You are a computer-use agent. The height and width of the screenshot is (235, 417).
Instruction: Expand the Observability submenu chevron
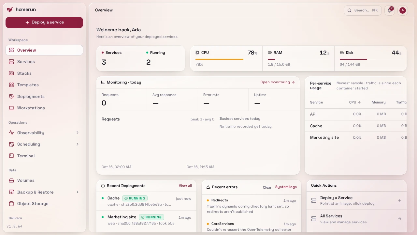(78, 133)
